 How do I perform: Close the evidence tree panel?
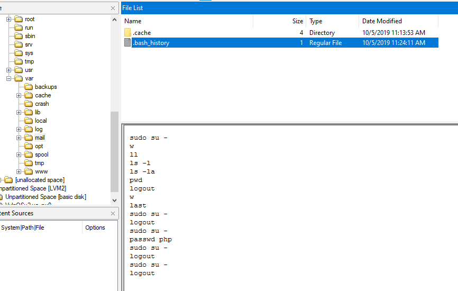click(x=113, y=8)
